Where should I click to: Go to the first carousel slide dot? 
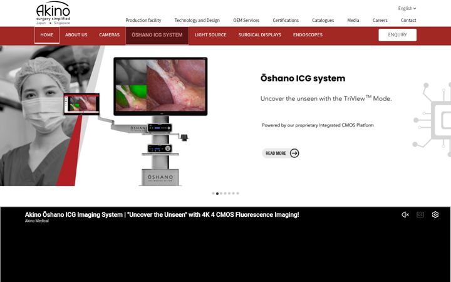pos(213,194)
